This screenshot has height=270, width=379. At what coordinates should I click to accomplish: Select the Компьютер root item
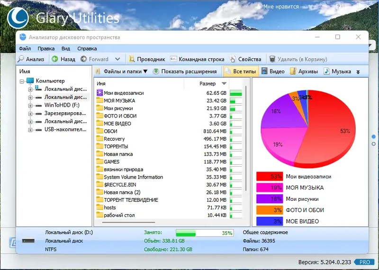click(x=50, y=81)
